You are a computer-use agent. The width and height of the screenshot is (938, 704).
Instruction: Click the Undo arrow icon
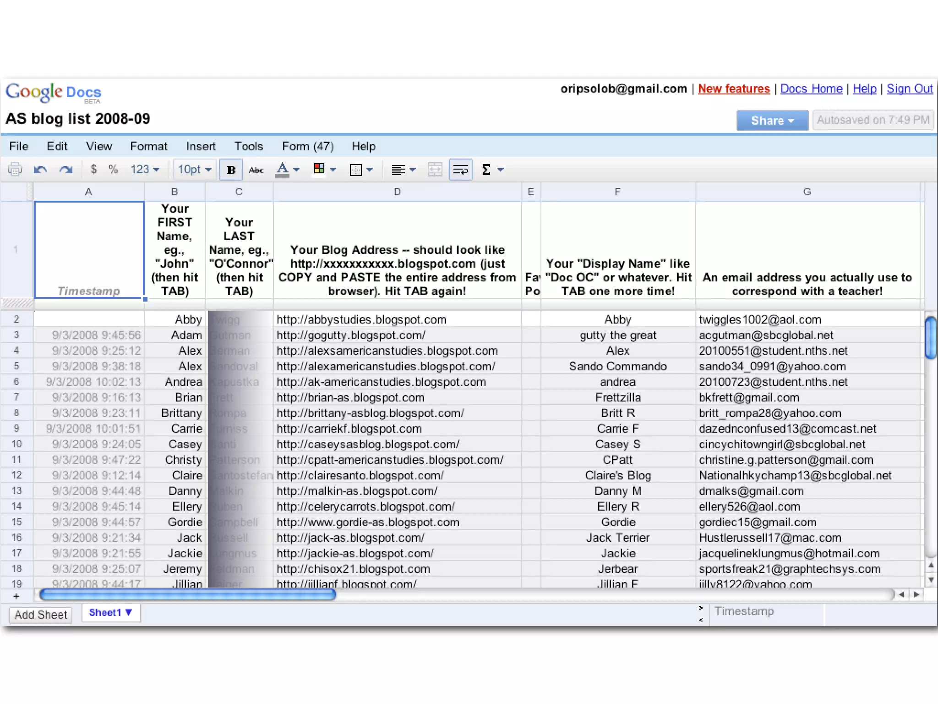[40, 170]
